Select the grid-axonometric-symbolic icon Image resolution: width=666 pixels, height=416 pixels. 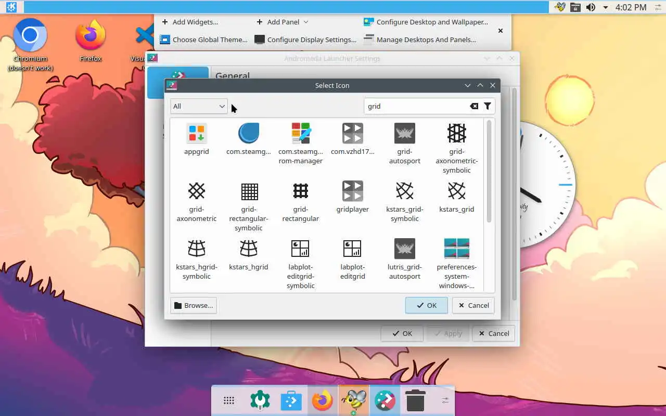[x=457, y=134]
